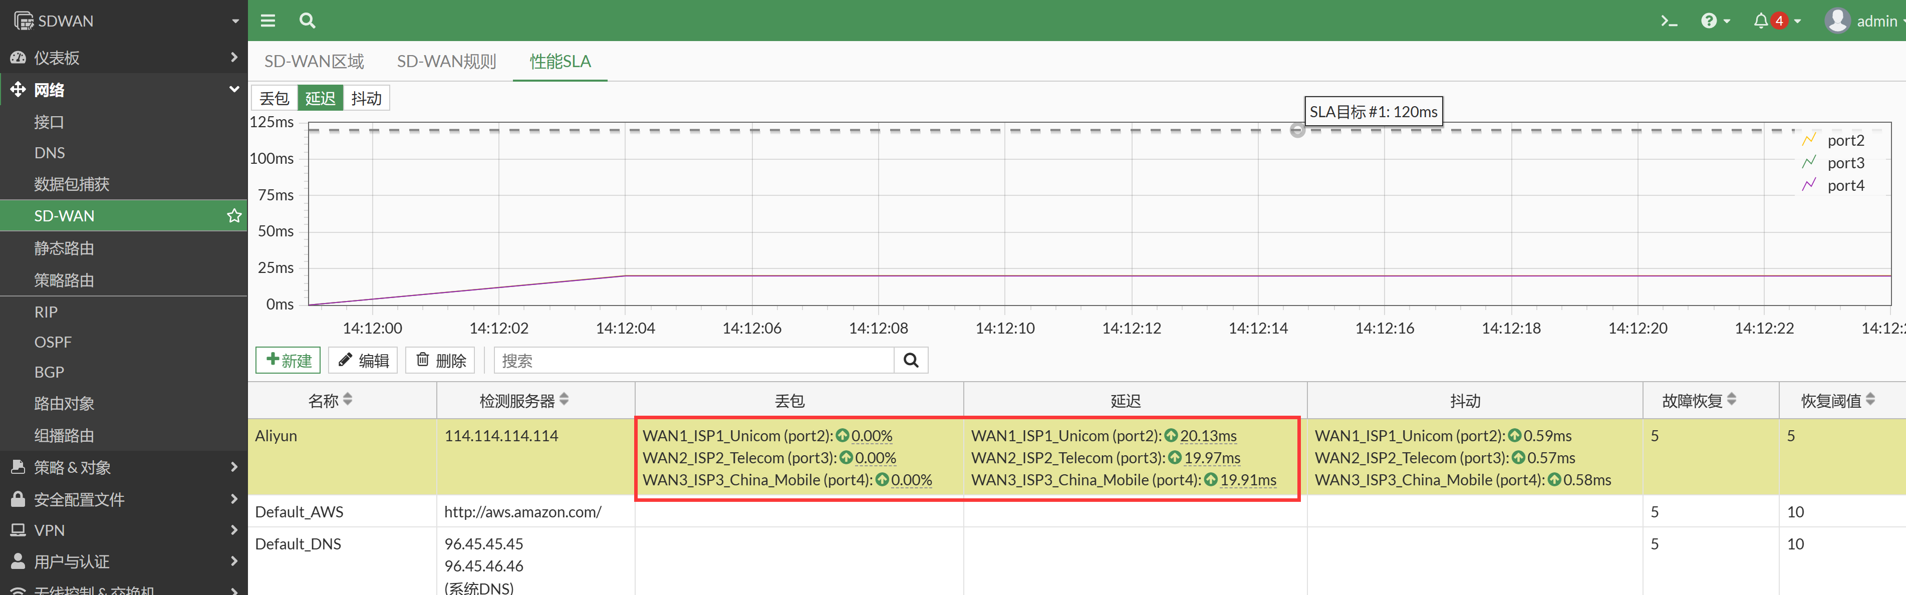Switch chart to 抖动 view
The width and height of the screenshot is (1906, 595).
pyautogui.click(x=366, y=99)
